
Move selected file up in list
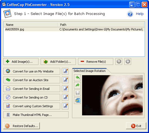point(119,62)
